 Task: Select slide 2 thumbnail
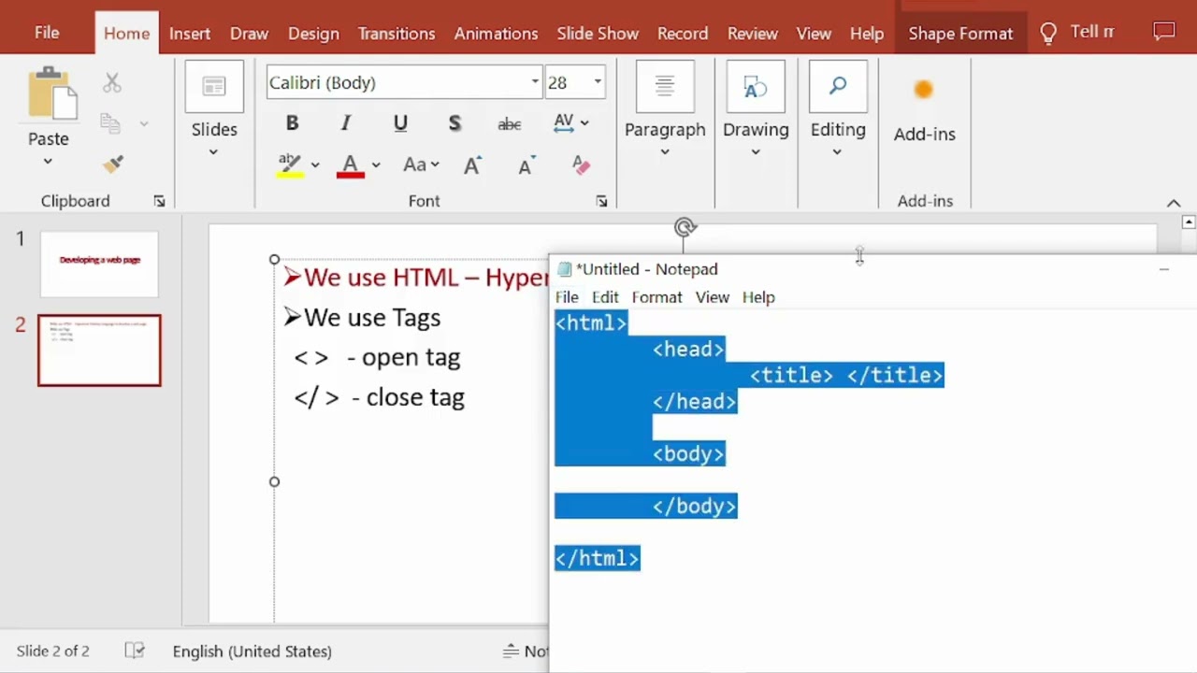pyautogui.click(x=99, y=351)
